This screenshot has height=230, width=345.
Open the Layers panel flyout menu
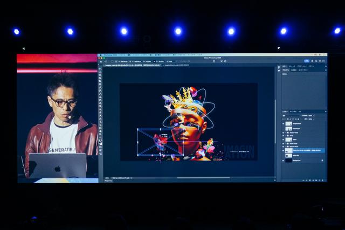coord(326,111)
